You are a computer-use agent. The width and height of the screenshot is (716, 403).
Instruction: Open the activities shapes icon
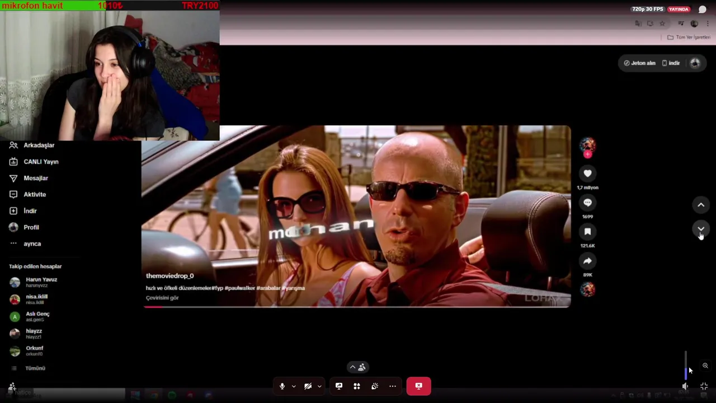[x=357, y=386]
